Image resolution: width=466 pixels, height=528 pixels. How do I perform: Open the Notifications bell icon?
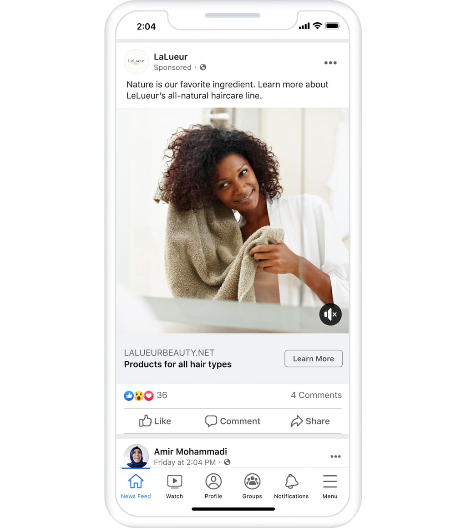point(291,482)
